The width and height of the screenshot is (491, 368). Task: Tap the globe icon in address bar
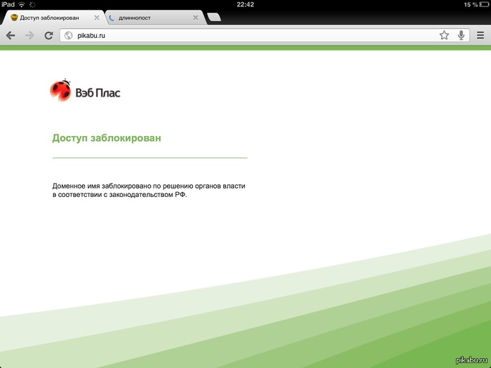(69, 35)
